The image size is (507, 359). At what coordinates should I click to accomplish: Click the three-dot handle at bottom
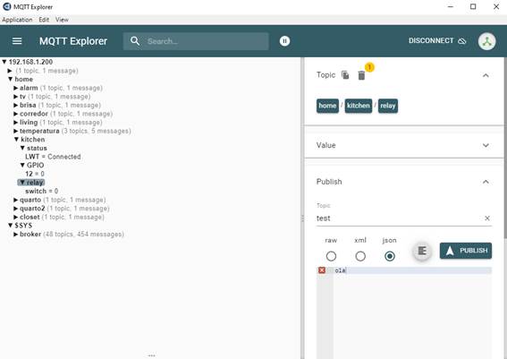tap(152, 355)
